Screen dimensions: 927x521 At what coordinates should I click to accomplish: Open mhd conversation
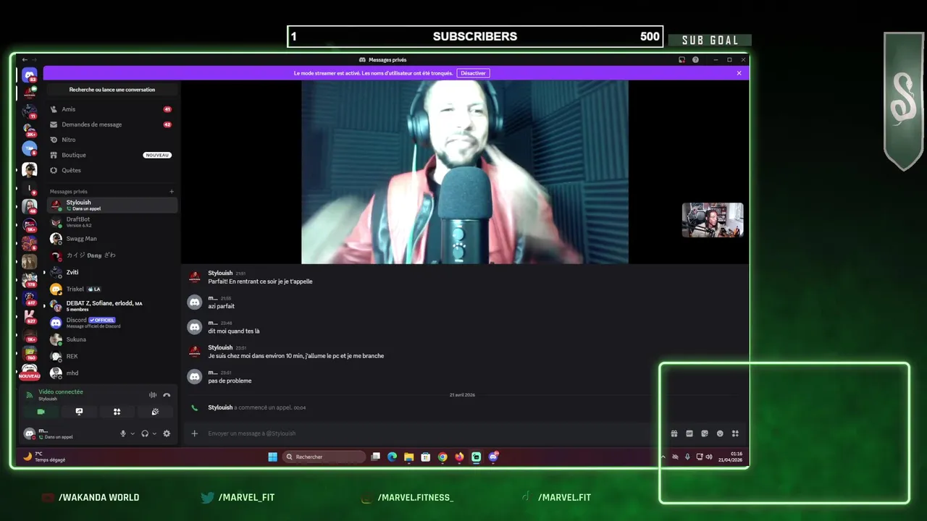pyautogui.click(x=112, y=373)
